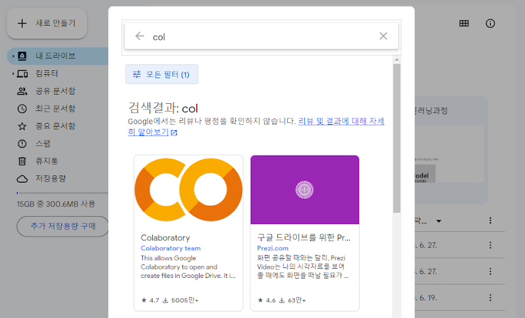The image size is (525, 318).
Task: Open 스팸 in the sidebar
Action: point(43,144)
